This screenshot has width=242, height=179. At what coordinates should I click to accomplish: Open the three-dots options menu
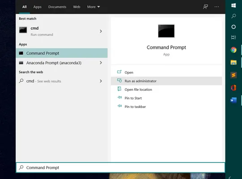pyautogui.click(x=217, y=7)
